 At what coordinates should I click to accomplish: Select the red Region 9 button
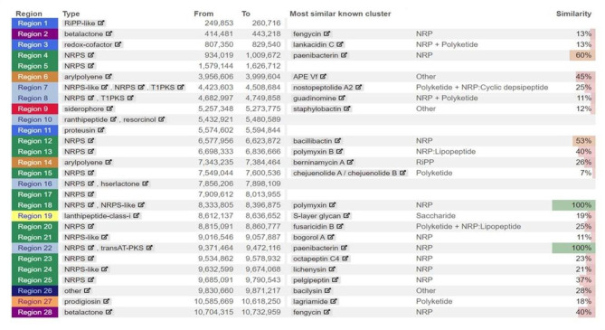coord(34,108)
